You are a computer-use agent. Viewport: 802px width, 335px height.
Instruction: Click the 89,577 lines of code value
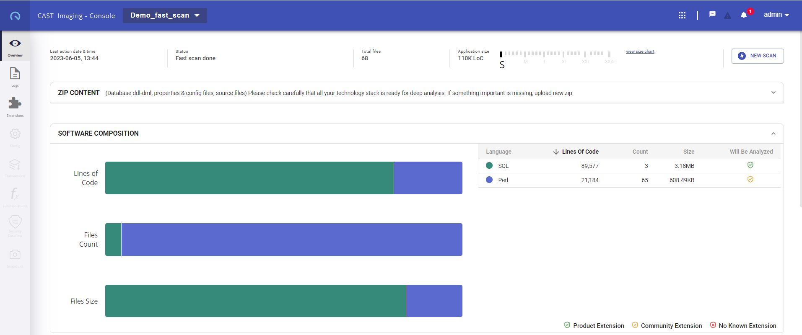590,166
